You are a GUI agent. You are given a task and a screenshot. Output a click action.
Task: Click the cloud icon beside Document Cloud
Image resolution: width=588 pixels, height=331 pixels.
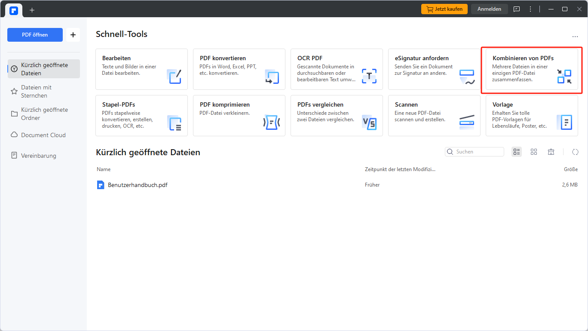[x=14, y=135]
